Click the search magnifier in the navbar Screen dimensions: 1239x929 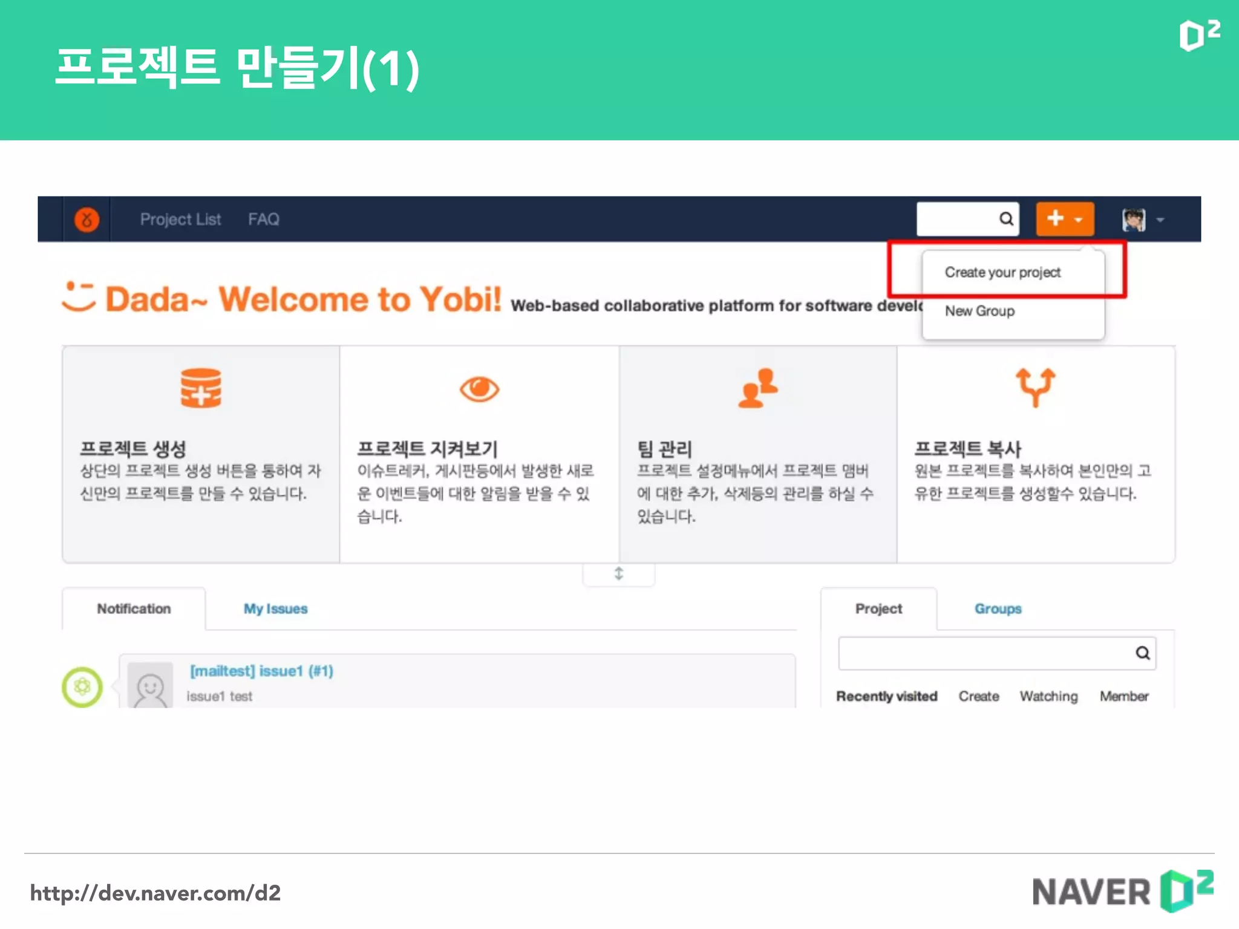(1005, 219)
